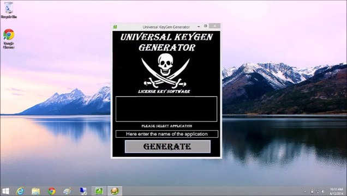Show hidden system tray icons
Image resolution: width=347 pixels, height=196 pixels.
click(305, 192)
